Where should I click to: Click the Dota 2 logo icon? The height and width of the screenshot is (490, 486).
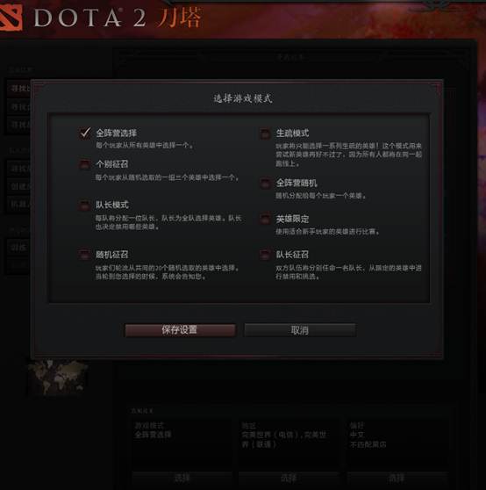(x=11, y=18)
